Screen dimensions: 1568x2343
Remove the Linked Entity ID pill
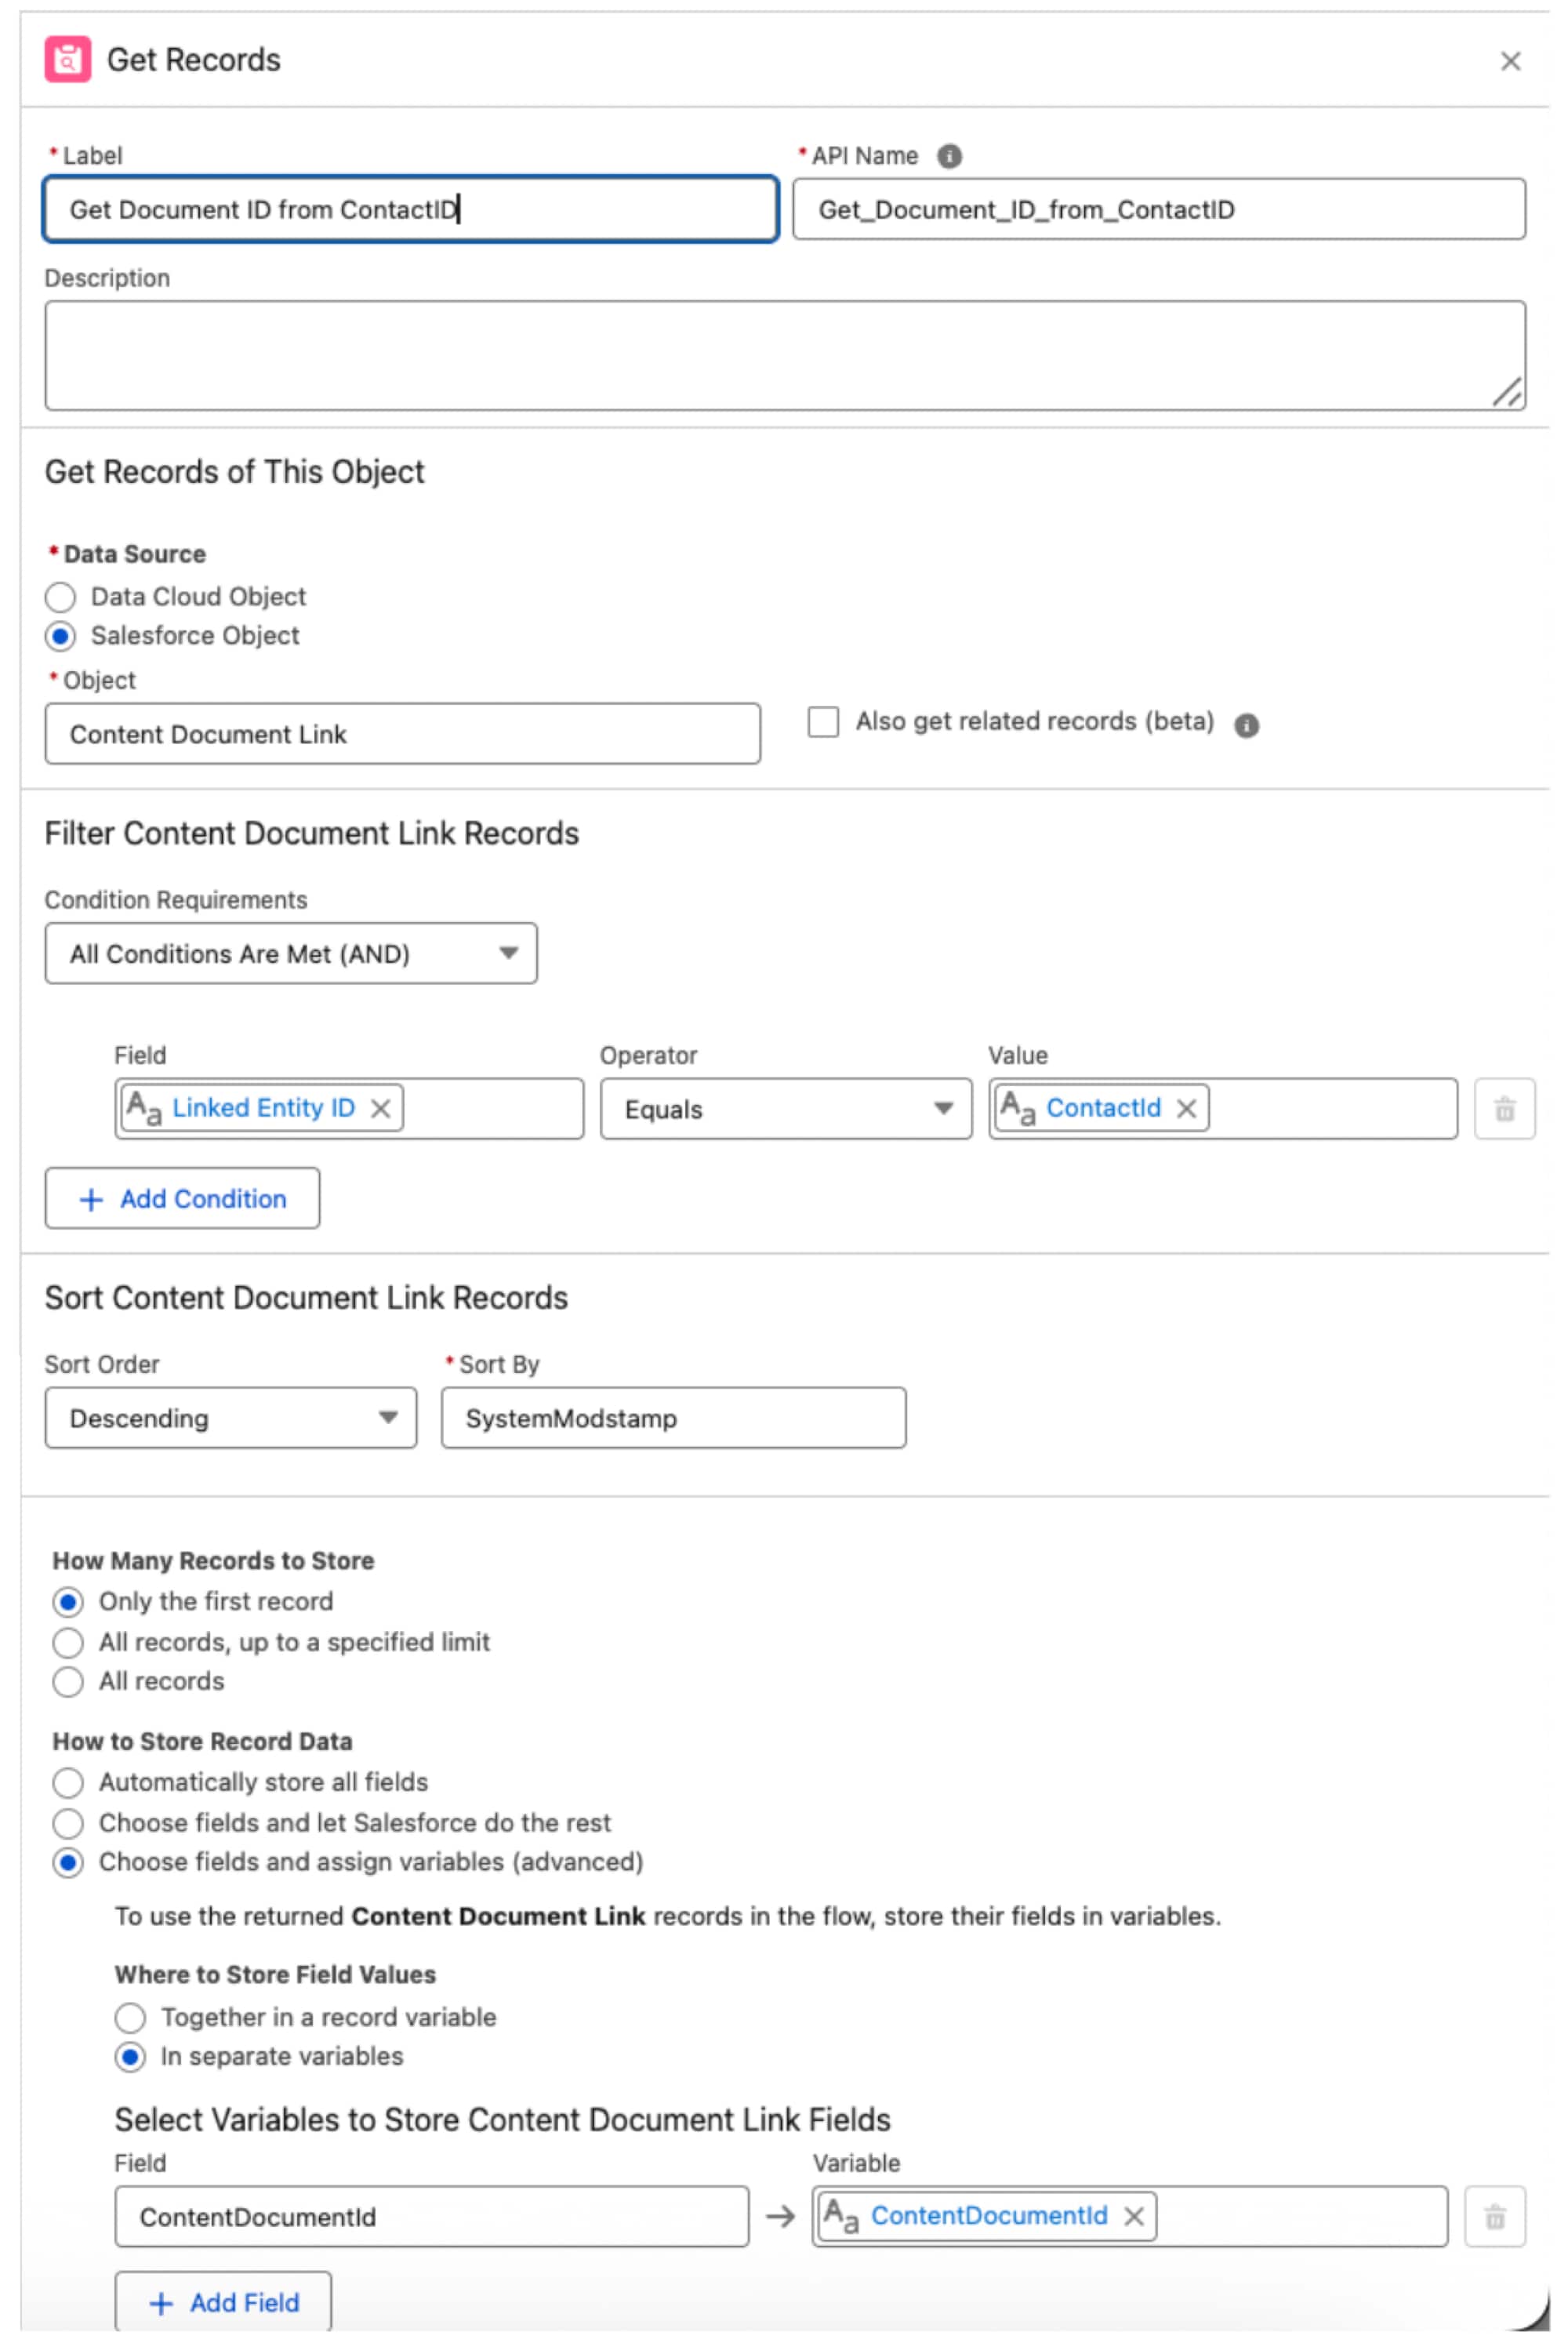(380, 1108)
